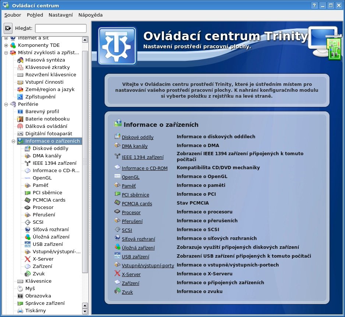Select Diskové oddíly in the sidebar tree
This screenshot has height=317, width=345.
tap(50, 149)
